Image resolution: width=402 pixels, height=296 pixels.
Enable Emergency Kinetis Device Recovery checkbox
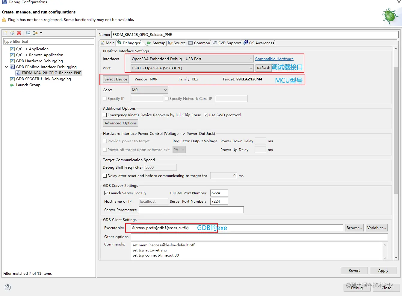(105, 115)
